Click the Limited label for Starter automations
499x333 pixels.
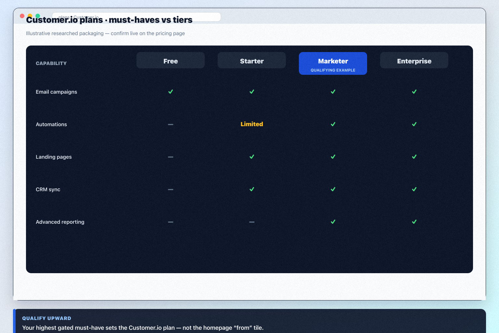point(252,124)
